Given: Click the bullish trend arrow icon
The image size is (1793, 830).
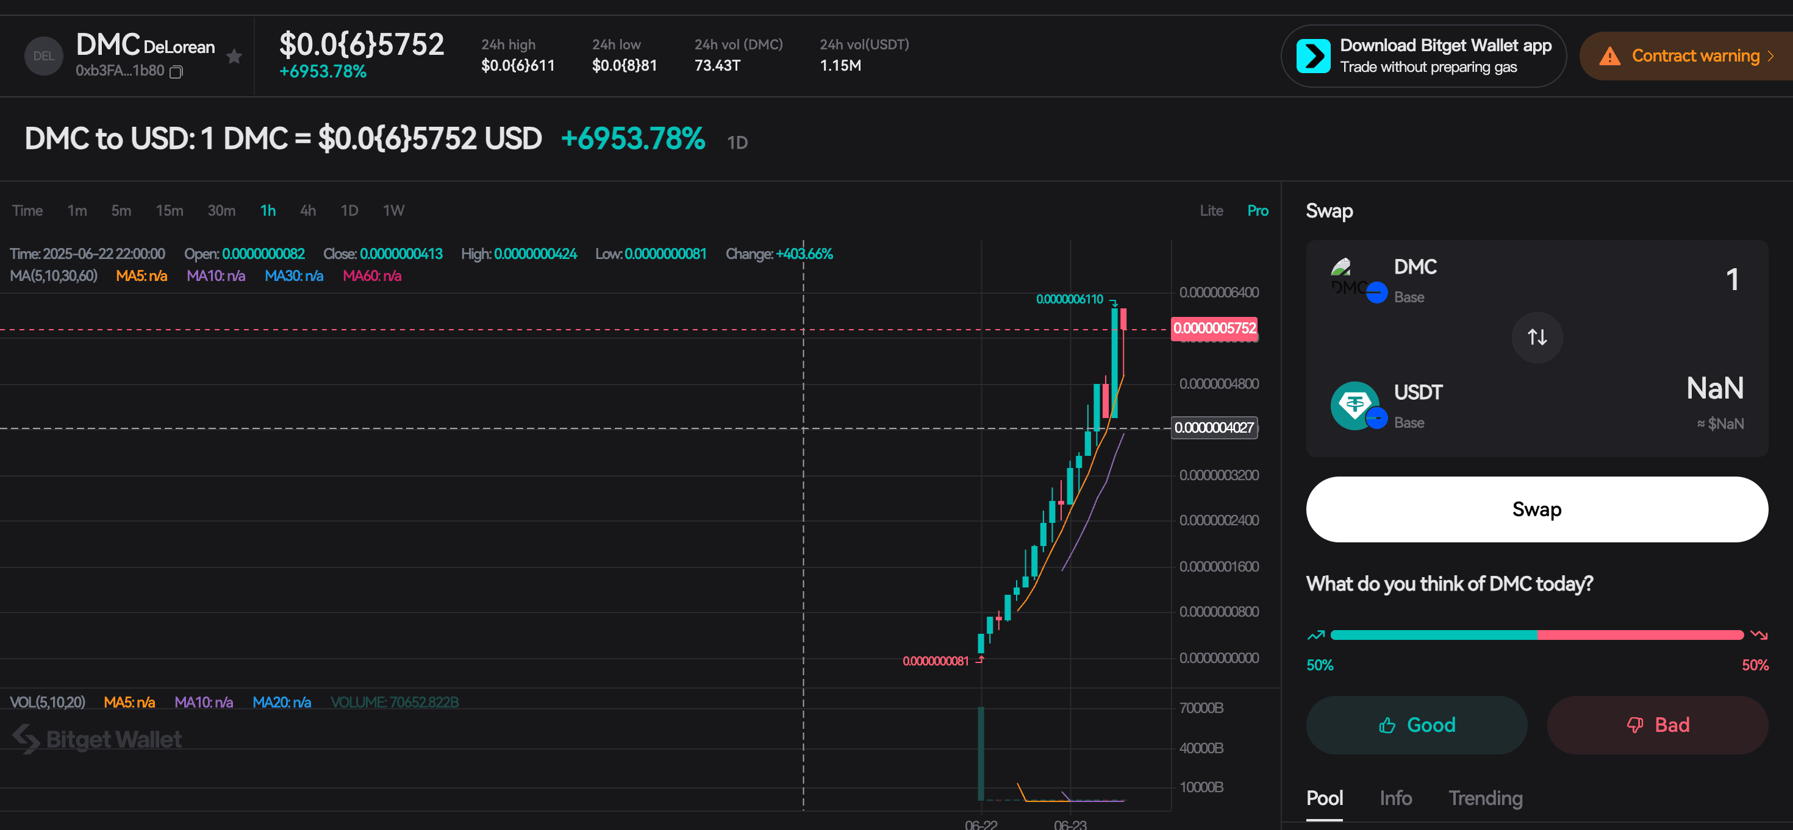Looking at the screenshot, I should (x=1315, y=634).
